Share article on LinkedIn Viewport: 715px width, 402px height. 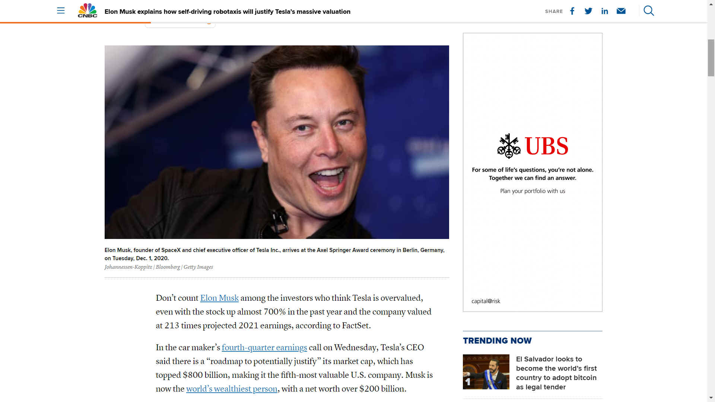point(605,11)
